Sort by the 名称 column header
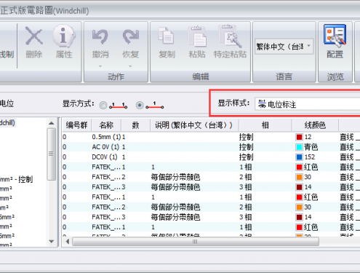This screenshot has height=273, width=360. coord(106,125)
